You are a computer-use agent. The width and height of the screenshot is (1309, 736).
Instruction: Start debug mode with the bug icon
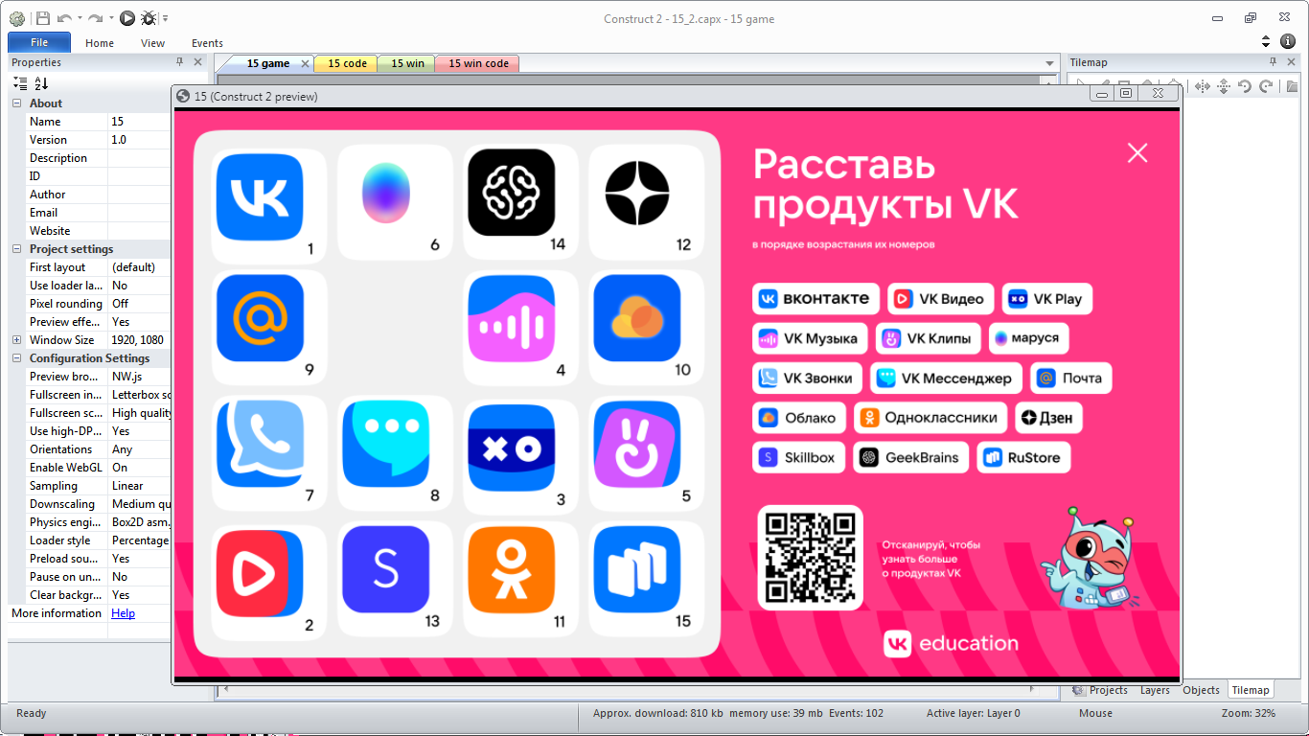point(149,18)
